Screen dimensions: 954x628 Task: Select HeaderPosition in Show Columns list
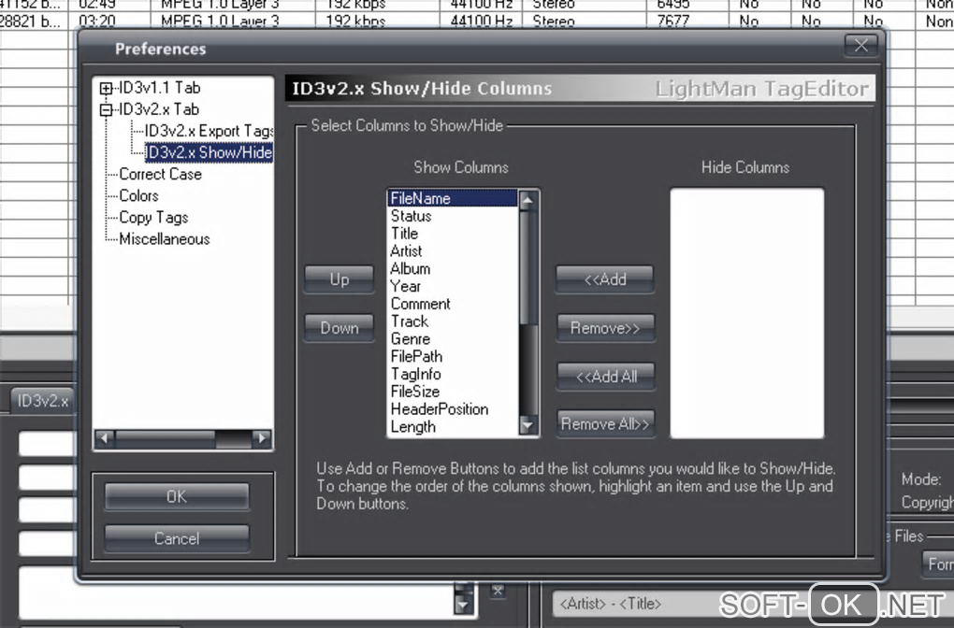[452, 409]
